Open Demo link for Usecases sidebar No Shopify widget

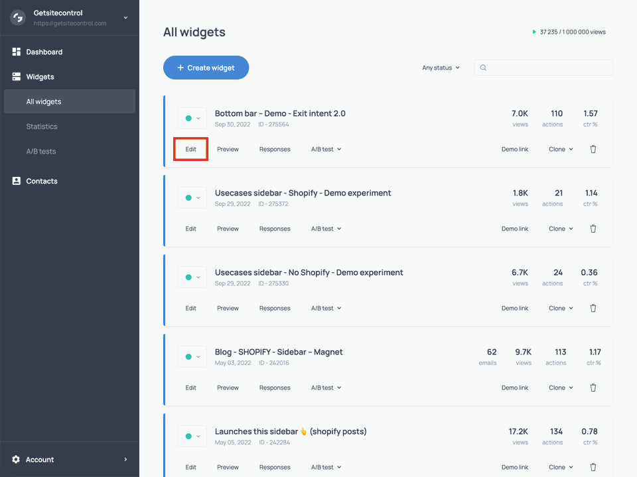515,308
